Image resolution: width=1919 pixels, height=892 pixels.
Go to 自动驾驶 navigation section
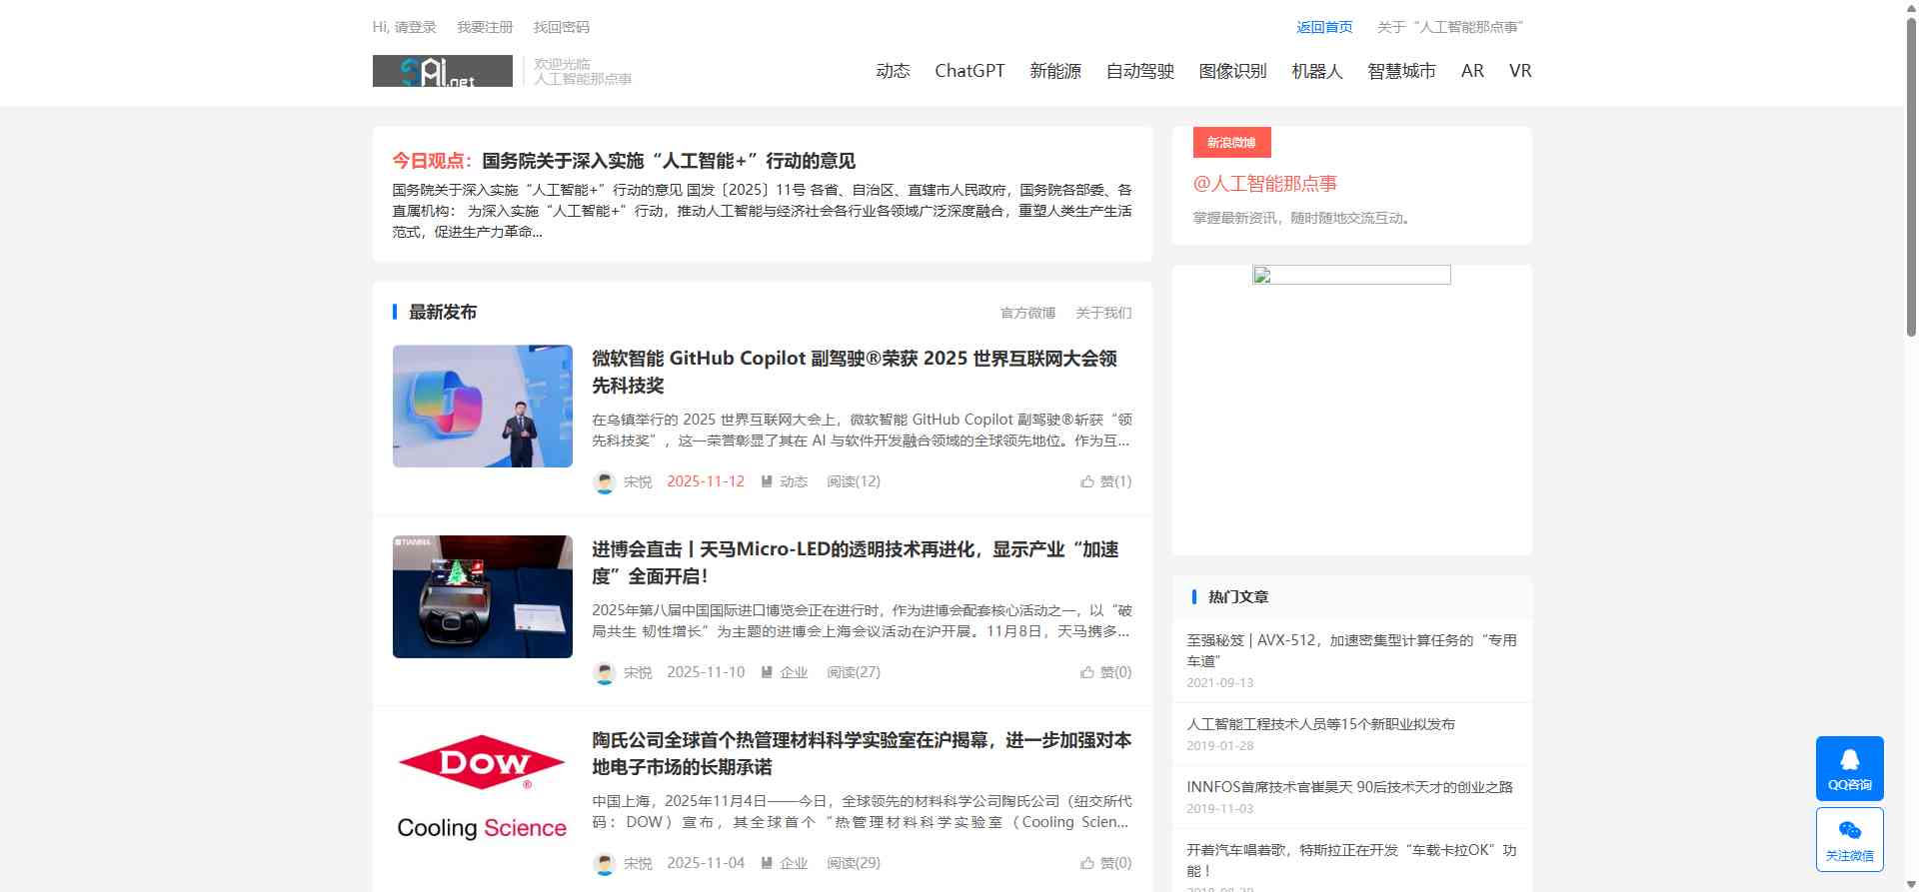point(1139,71)
